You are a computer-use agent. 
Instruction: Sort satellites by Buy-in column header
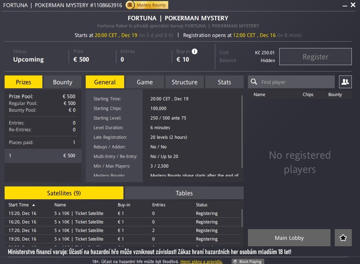[124, 205]
